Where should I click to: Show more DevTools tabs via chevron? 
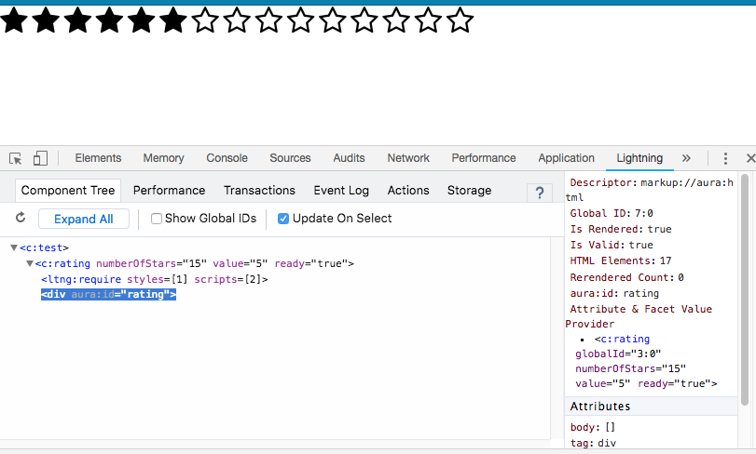pyautogui.click(x=686, y=158)
